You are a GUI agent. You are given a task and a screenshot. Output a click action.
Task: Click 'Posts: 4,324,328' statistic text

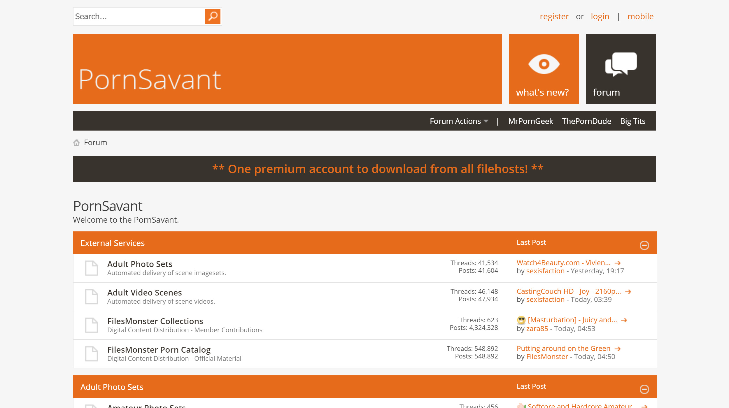[x=474, y=328]
